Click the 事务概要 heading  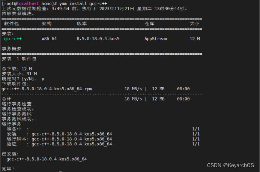(x=11, y=49)
